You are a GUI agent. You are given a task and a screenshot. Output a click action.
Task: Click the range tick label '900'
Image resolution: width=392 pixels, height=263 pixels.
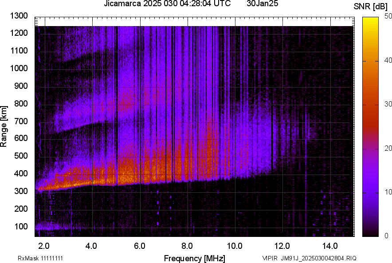(x=21, y=86)
